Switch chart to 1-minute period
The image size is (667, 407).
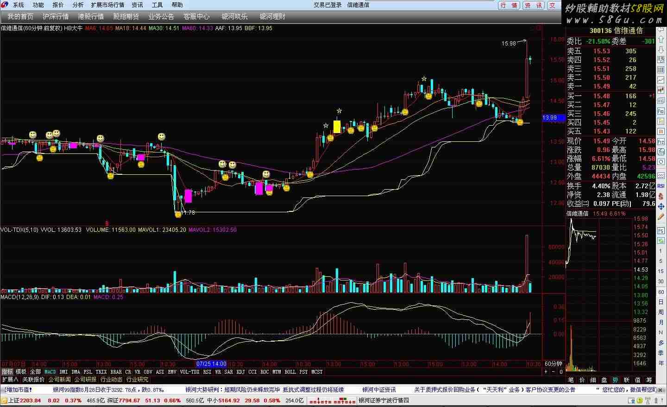click(x=661, y=251)
